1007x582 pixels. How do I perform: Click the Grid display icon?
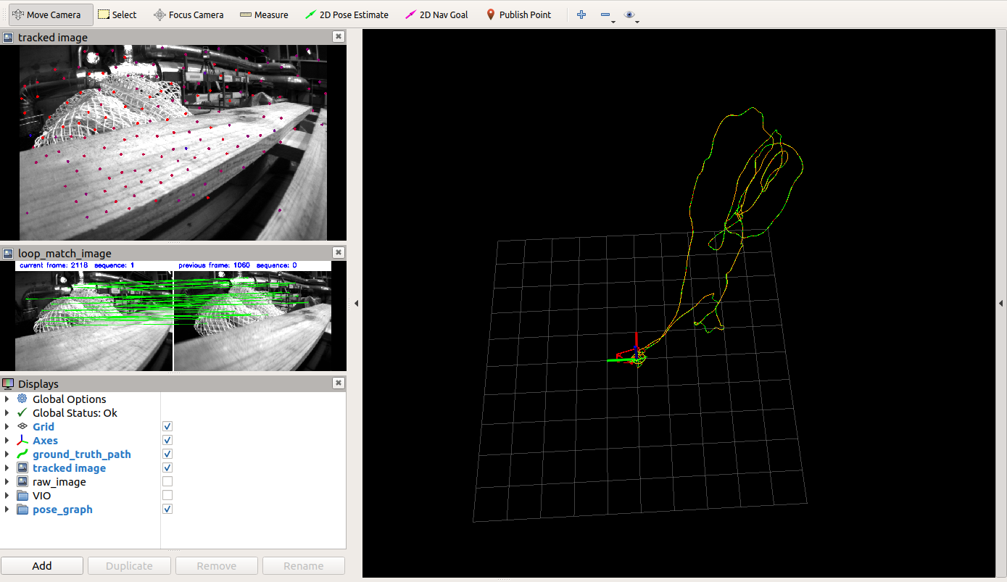[x=22, y=427]
